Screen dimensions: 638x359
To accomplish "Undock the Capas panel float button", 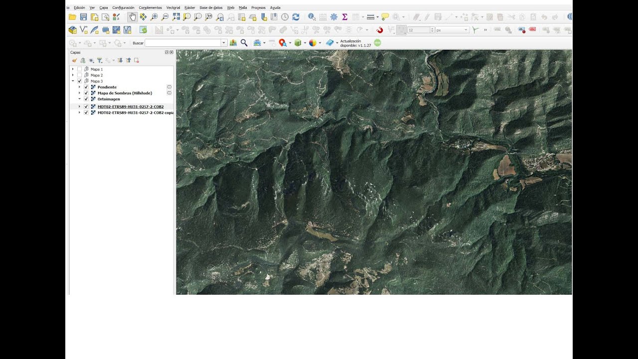I will [x=167, y=52].
